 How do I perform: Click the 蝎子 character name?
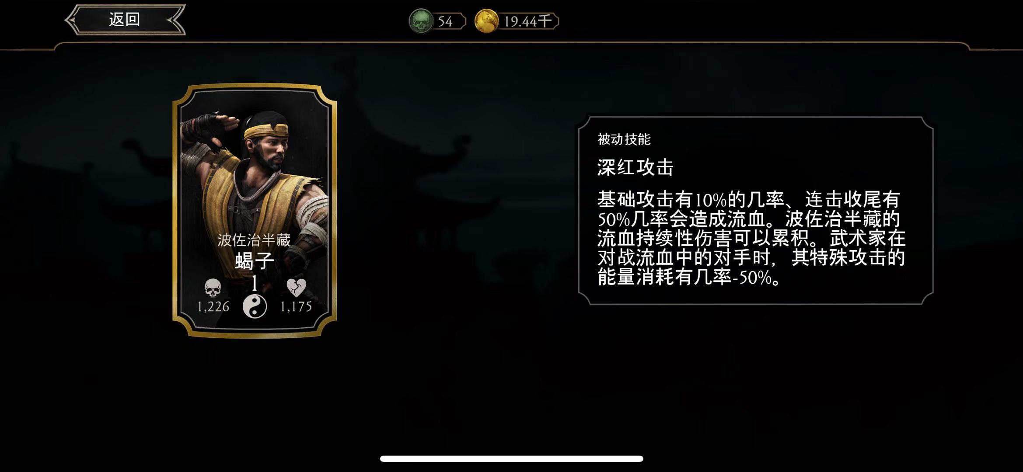click(255, 261)
